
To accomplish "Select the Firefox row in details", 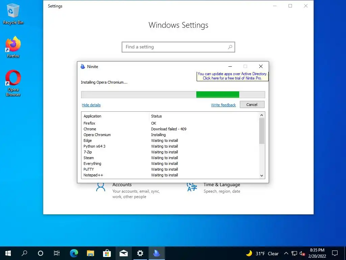I will coord(170,123).
